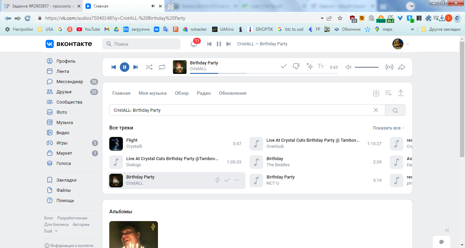Toggle the added checkmark in the audio player
Viewport: 465px width, 248px height.
coord(284,66)
